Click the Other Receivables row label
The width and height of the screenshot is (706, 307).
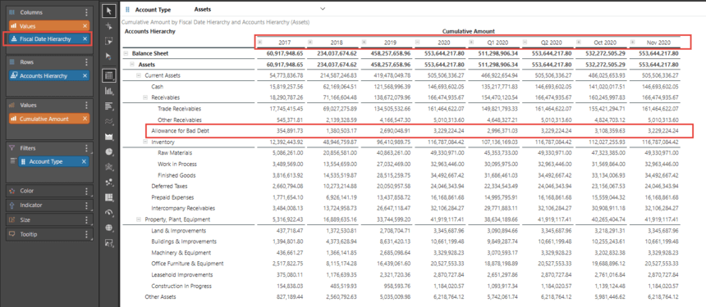180,120
